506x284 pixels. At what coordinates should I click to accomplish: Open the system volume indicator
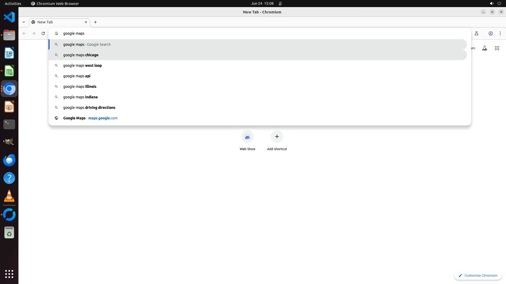click(x=492, y=3)
